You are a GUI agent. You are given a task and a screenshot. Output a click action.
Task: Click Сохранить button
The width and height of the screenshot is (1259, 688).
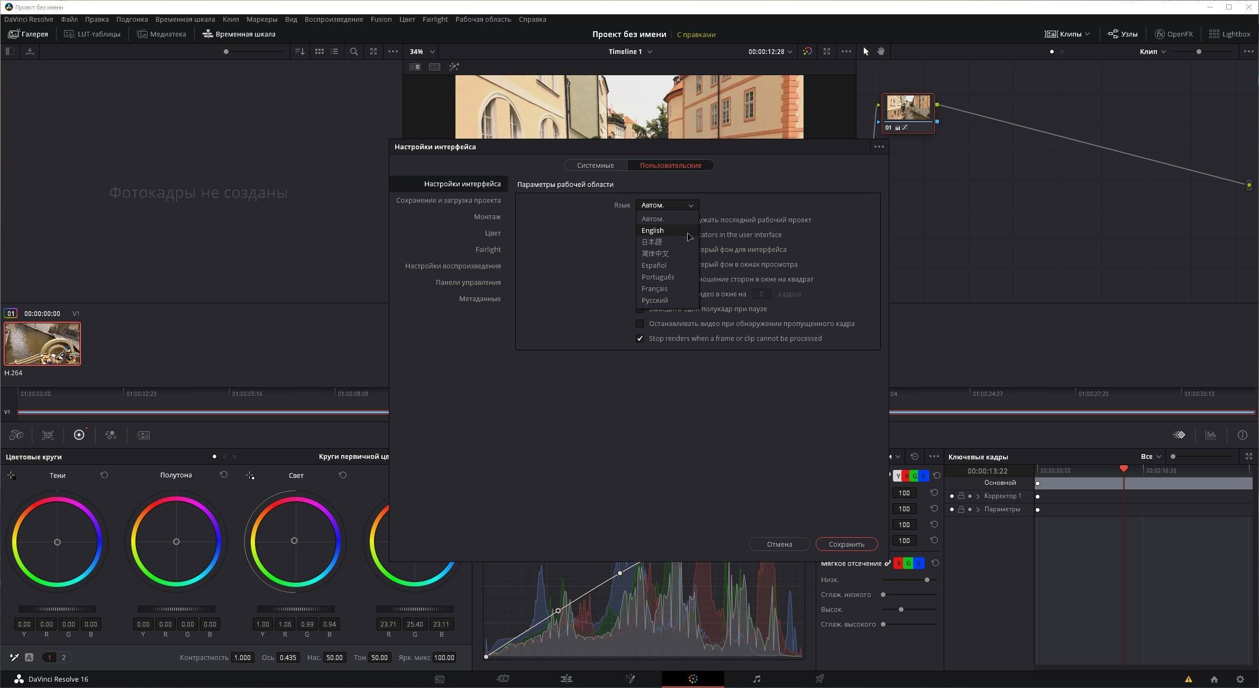846,544
